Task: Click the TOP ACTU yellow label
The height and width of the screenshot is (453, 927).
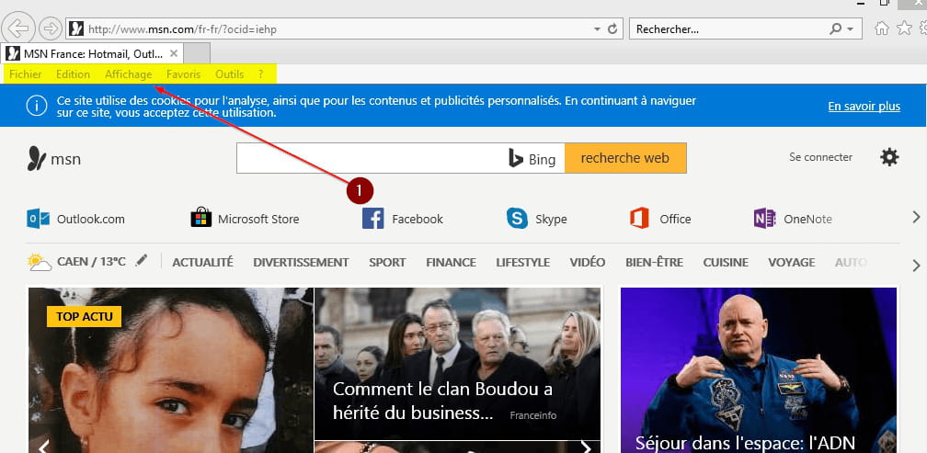Action: [84, 317]
